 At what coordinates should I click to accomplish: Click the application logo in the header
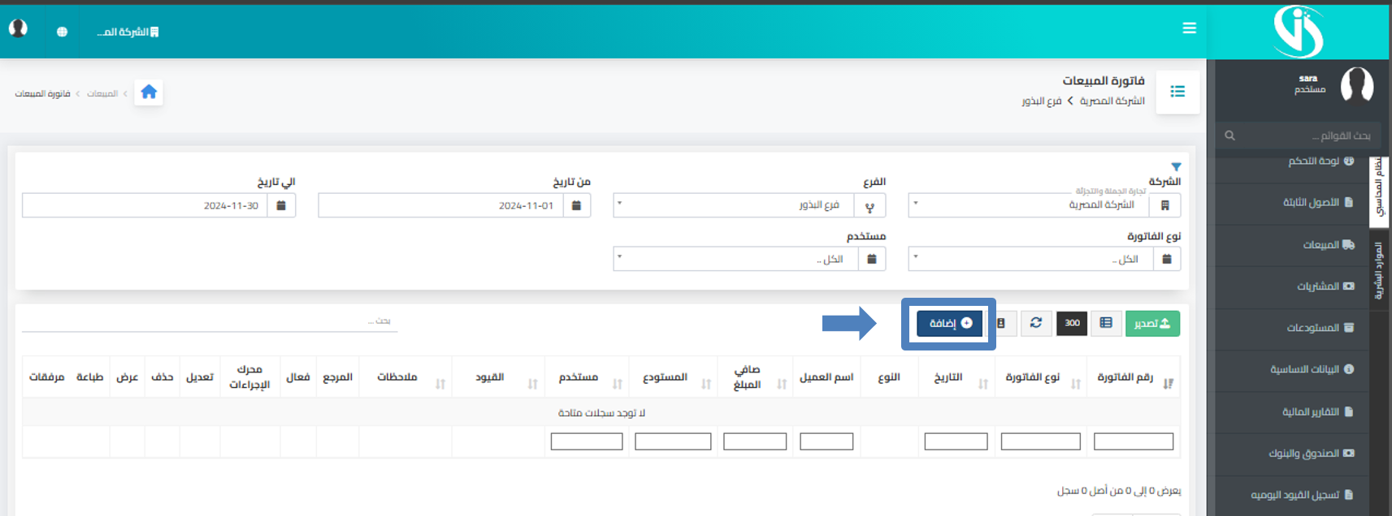[x=1298, y=31]
